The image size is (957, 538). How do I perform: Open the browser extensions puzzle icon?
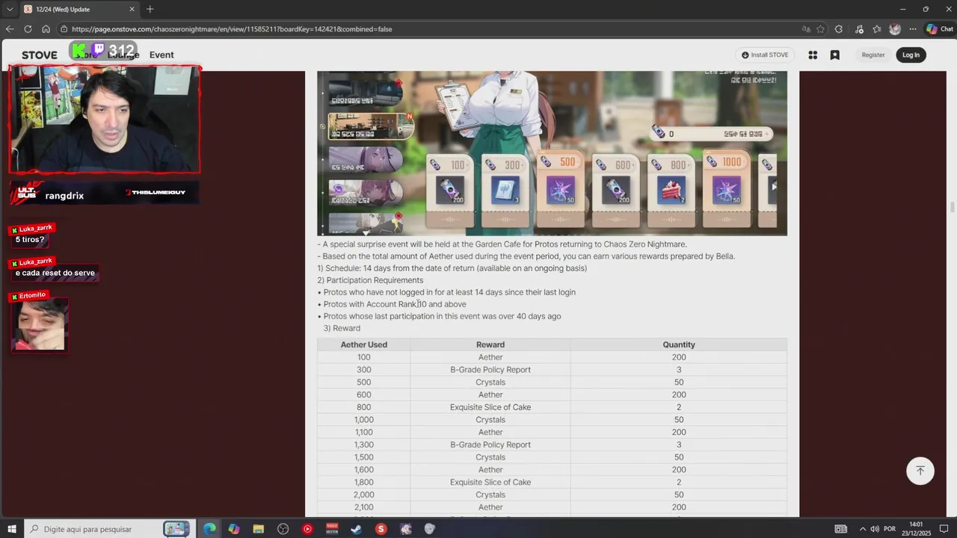point(838,29)
